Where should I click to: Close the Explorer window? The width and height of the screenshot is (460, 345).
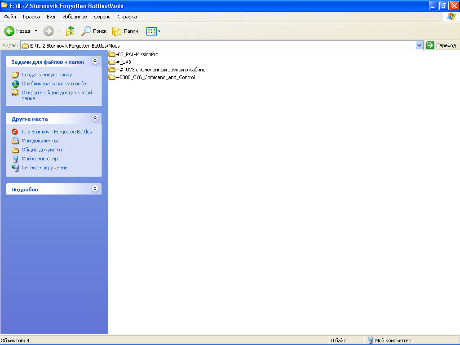pyautogui.click(x=454, y=5)
